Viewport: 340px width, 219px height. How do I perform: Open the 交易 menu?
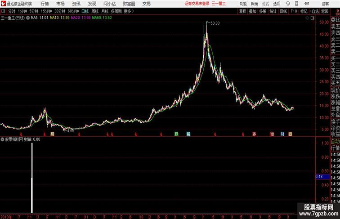(x=146, y=4)
